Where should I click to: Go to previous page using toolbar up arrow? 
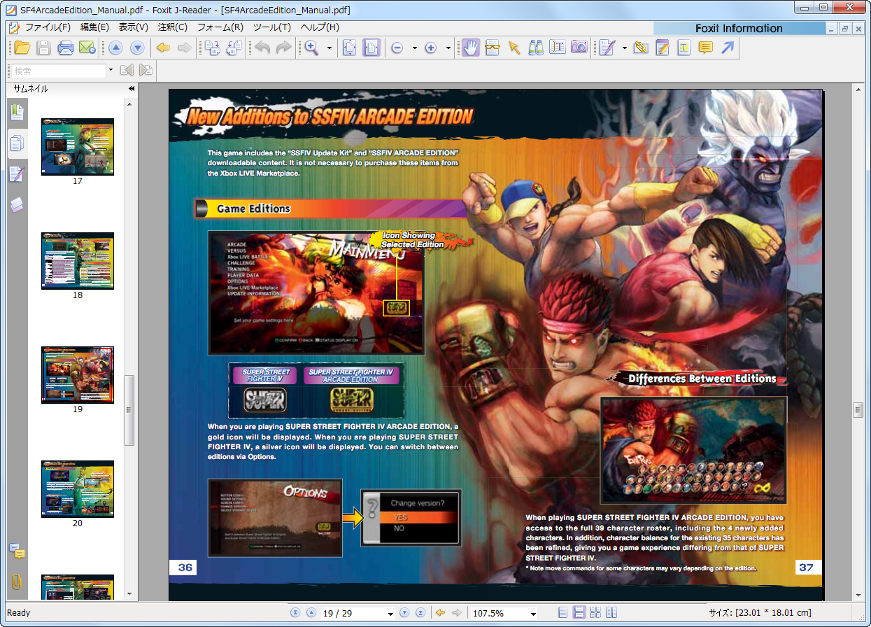[x=115, y=48]
